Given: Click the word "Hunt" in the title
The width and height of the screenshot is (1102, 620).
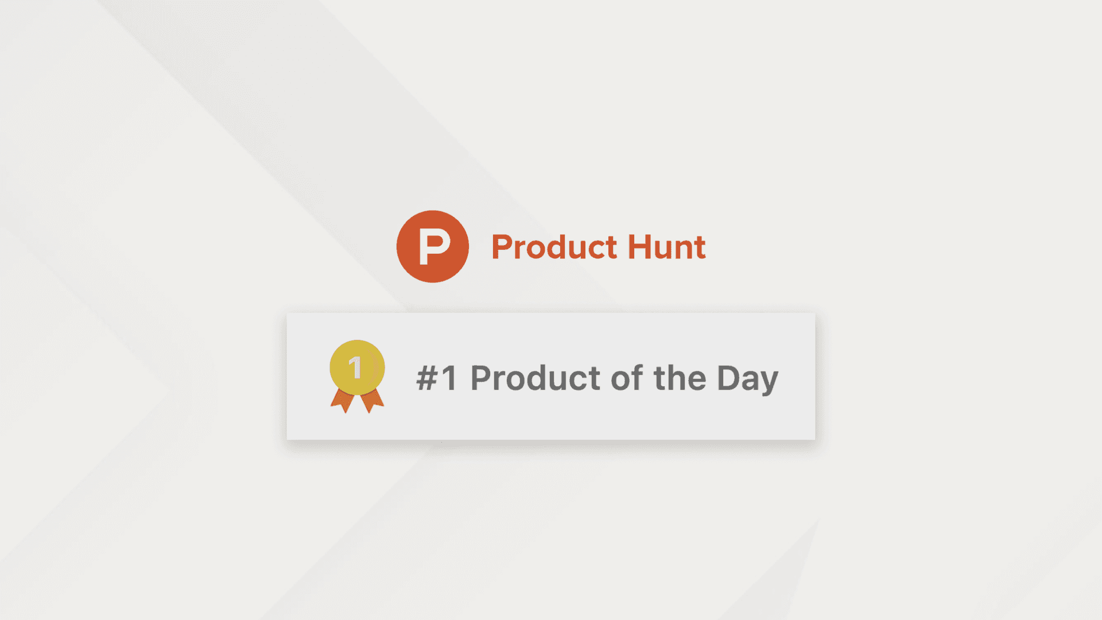Looking at the screenshot, I should point(666,247).
